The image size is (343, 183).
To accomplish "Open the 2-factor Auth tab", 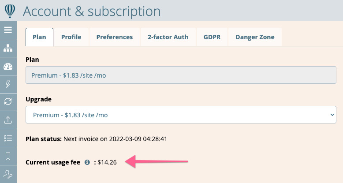I will (x=168, y=37).
